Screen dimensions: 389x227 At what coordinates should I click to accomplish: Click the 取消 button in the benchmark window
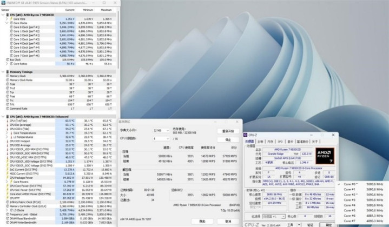pyautogui.click(x=228, y=221)
